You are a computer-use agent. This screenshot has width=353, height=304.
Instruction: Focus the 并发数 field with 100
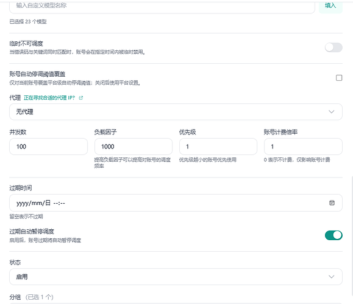tap(48, 147)
